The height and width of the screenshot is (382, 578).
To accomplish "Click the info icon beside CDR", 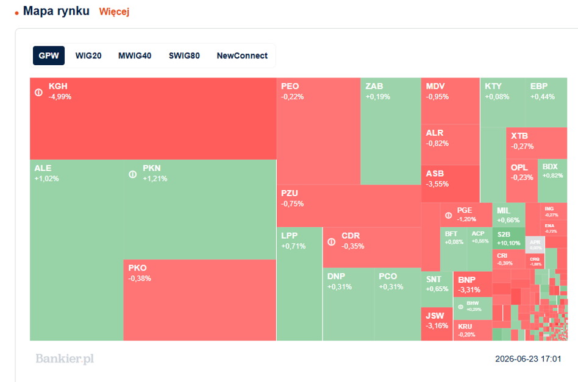I will point(332,242).
